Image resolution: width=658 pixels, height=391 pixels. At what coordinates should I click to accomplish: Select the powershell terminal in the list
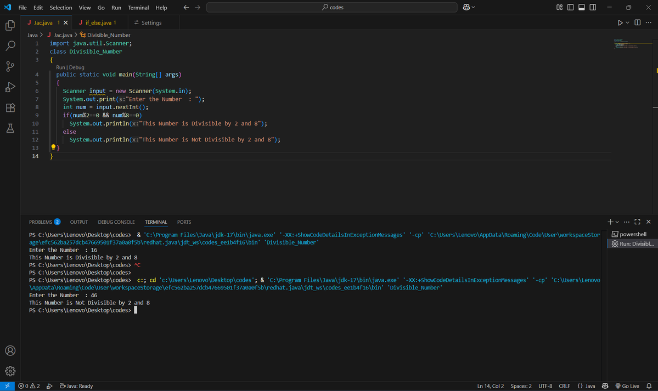coord(632,234)
